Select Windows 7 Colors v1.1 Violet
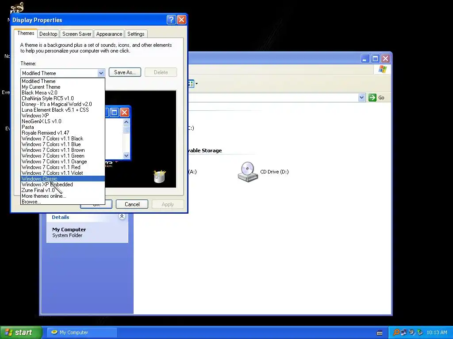 point(63,173)
